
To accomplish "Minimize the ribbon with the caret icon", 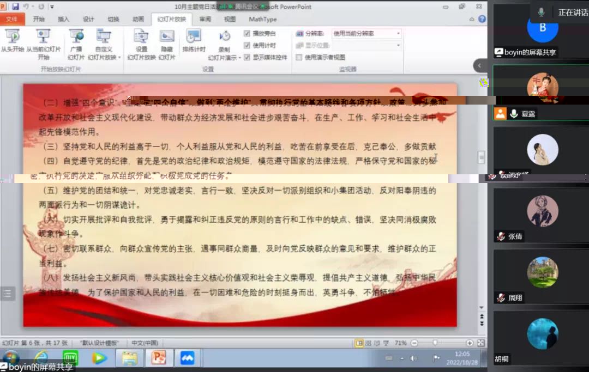I will (x=472, y=19).
